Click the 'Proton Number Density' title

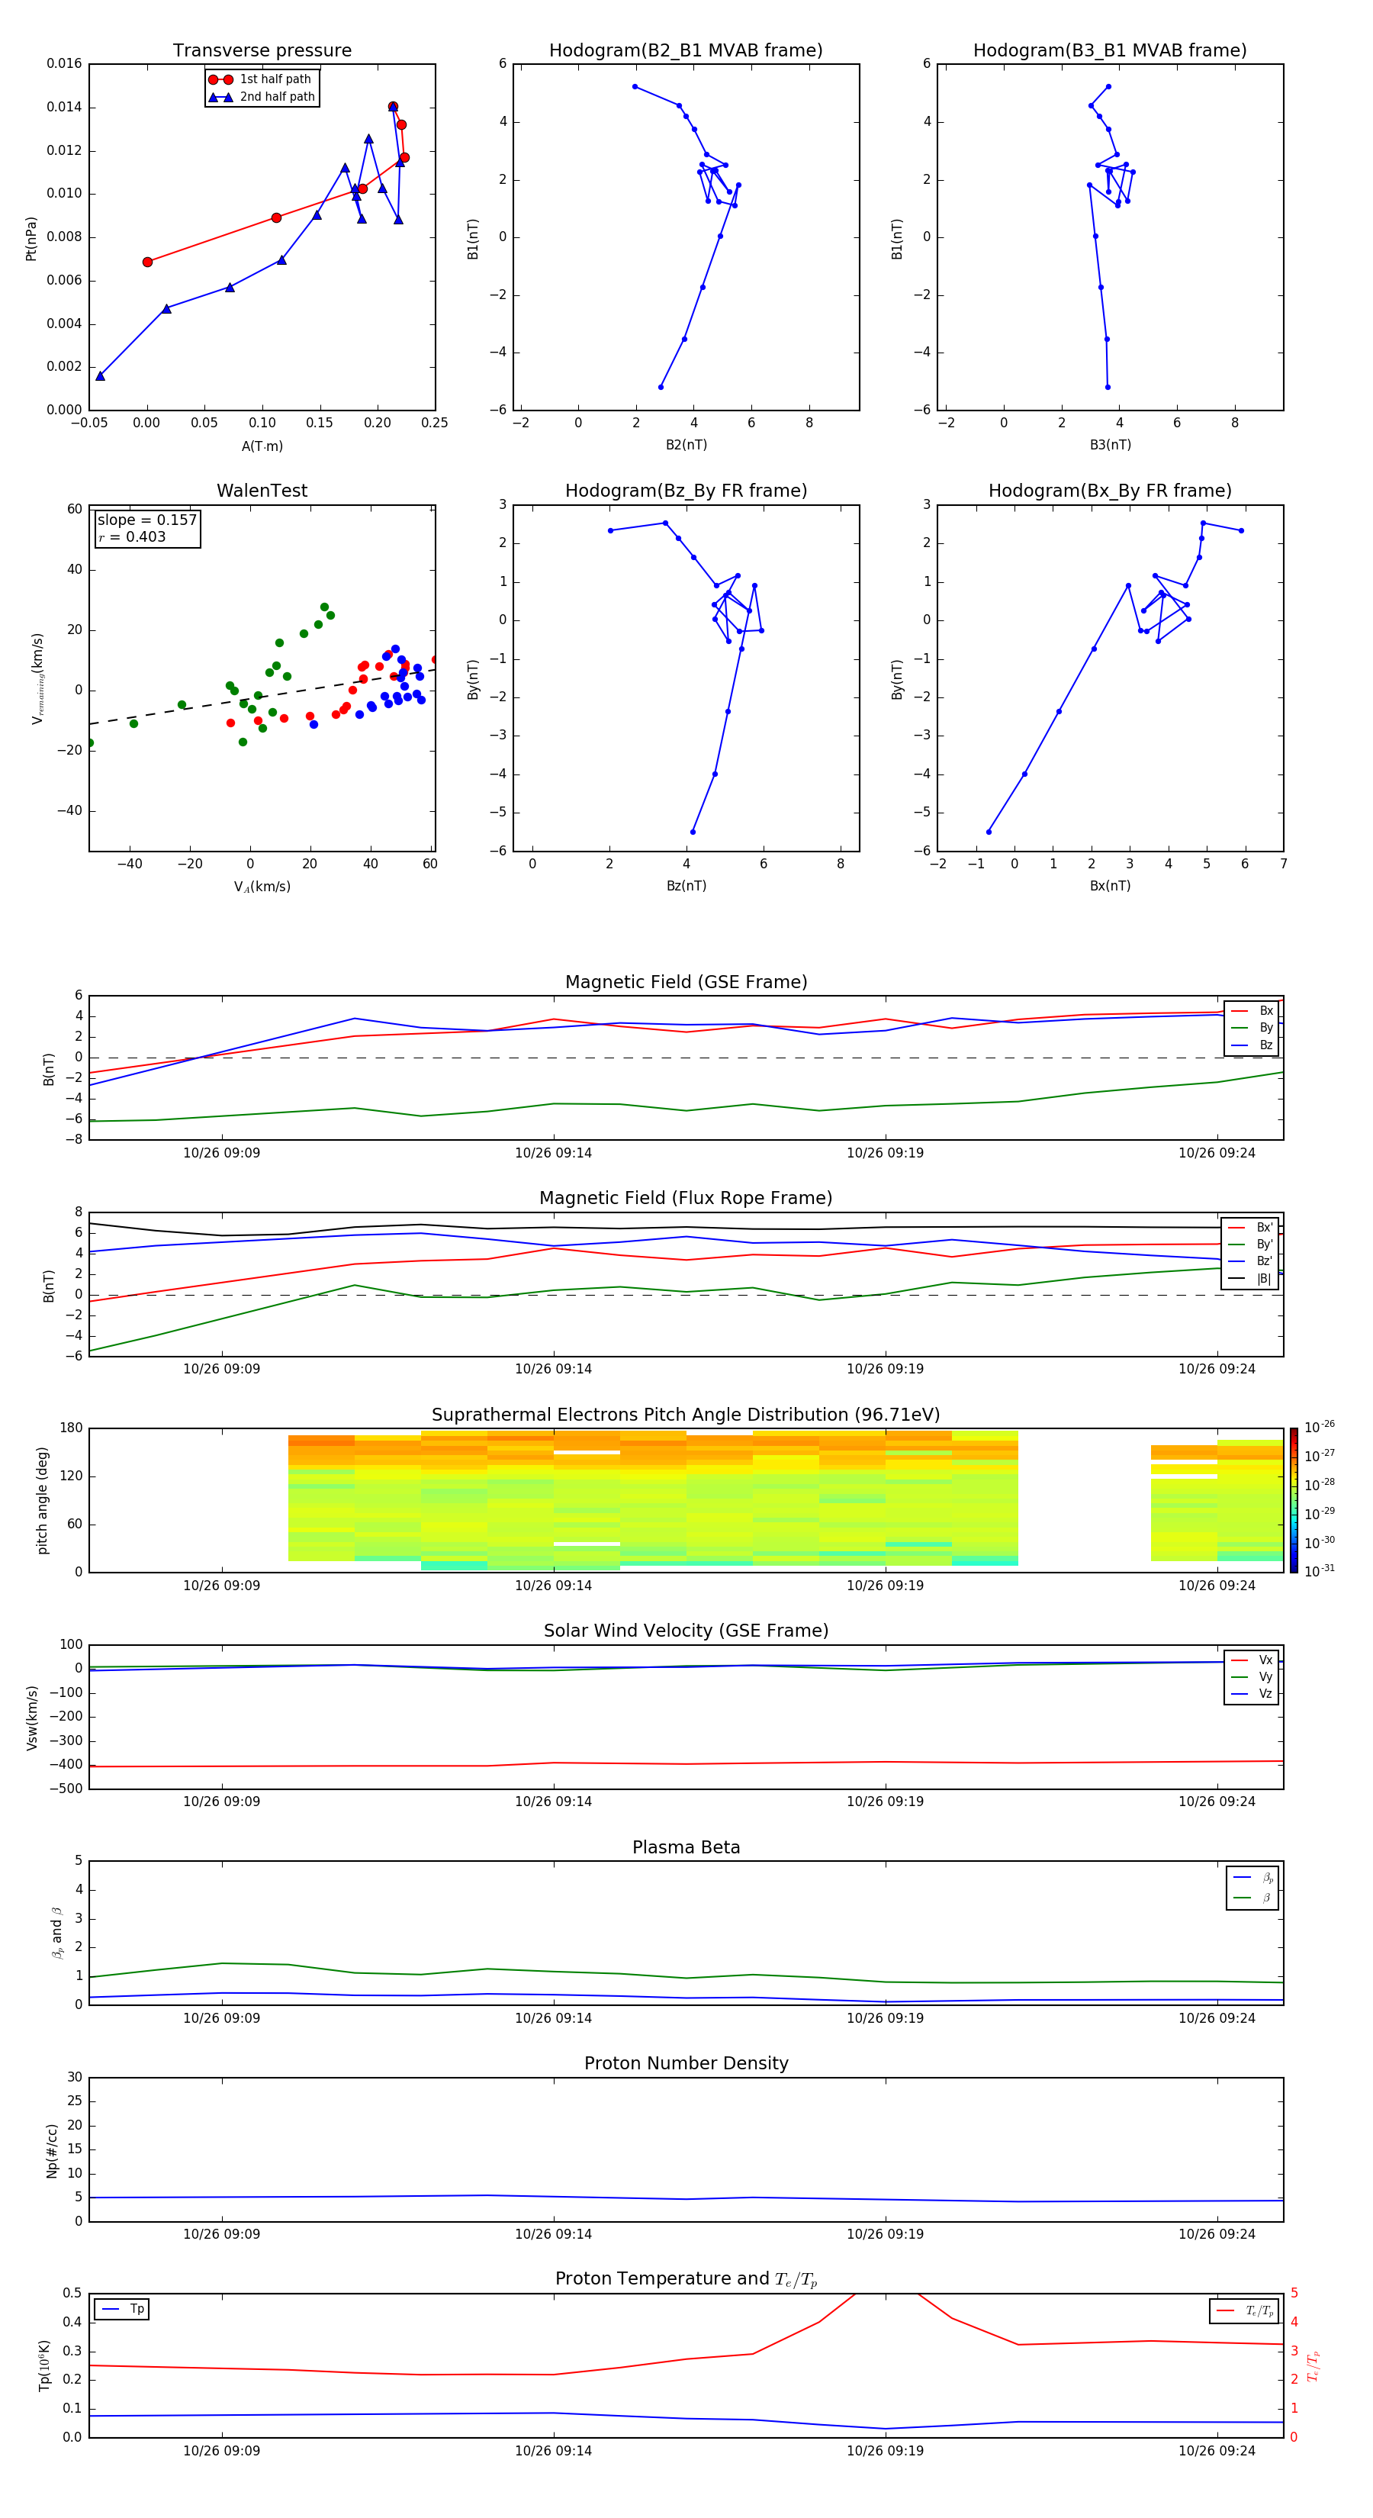[686, 2063]
